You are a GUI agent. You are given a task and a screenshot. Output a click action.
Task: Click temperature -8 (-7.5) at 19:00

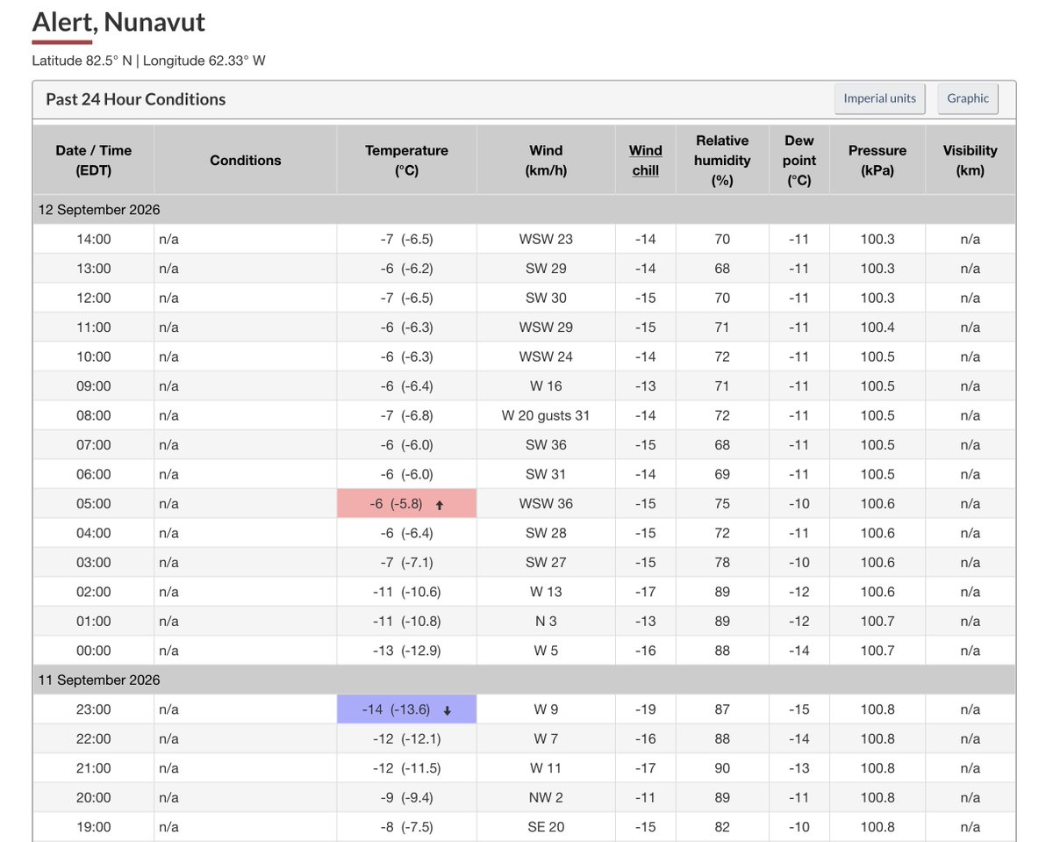(407, 827)
